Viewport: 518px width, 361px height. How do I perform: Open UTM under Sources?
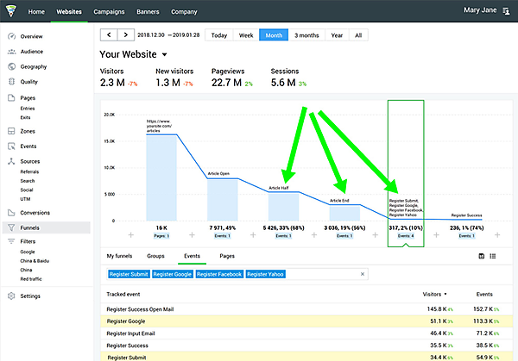[x=25, y=198]
